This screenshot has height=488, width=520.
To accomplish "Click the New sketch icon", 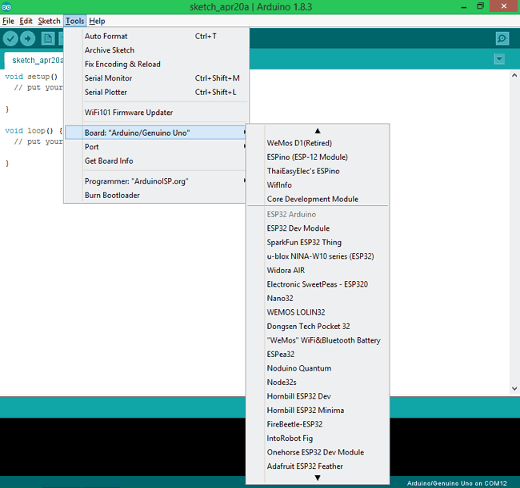I will click(x=48, y=38).
